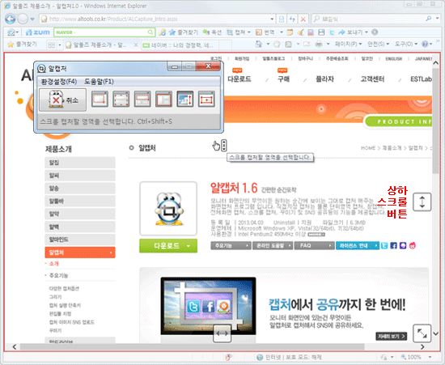Viewport: 445px width, 365px height.
Task: Click the green 다운로드 button
Action: pos(168,246)
